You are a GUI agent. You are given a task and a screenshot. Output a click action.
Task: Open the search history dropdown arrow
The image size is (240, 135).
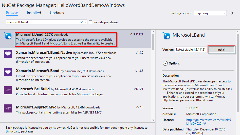[85, 22]
